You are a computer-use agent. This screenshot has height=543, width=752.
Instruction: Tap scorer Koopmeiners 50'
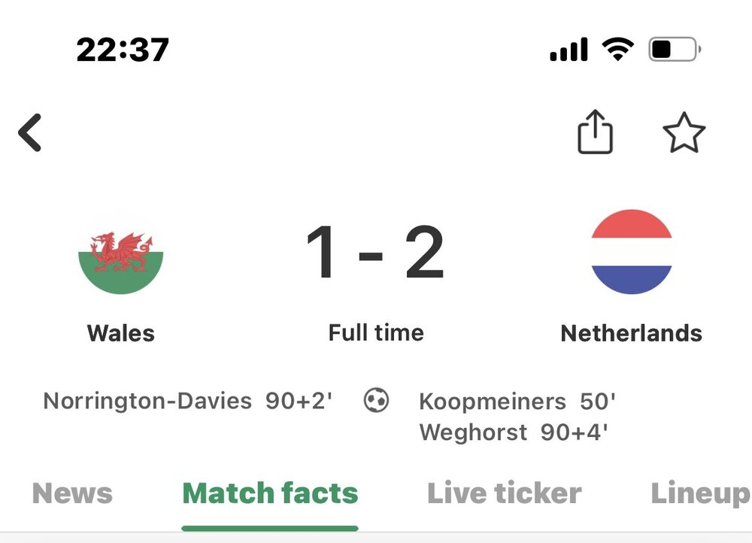[517, 402]
